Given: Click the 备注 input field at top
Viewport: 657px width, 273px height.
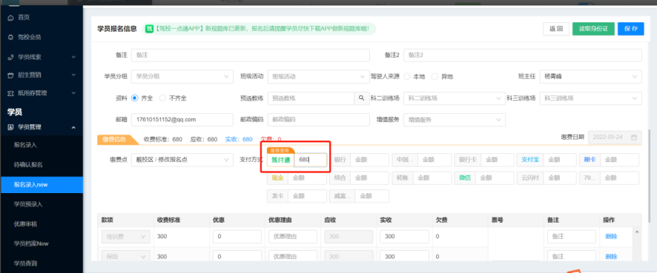Looking at the screenshot, I should (x=251, y=55).
